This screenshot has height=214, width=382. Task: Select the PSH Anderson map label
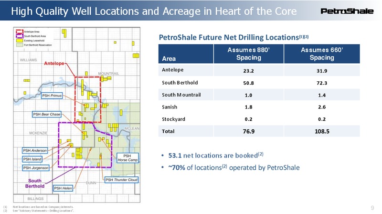[35, 150]
